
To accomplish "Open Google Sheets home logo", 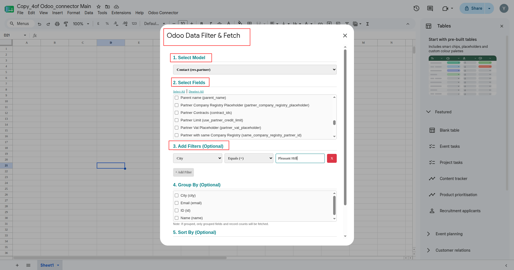I will 9,9.
